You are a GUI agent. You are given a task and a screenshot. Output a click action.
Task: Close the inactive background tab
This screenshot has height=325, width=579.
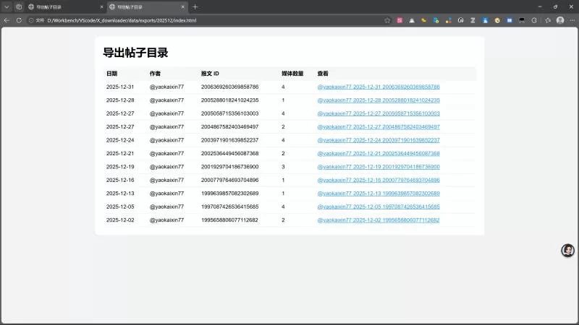(101, 7)
